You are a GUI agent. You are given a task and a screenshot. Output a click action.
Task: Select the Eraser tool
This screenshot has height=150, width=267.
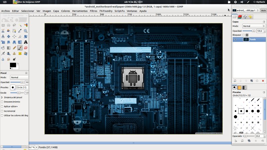26,48
